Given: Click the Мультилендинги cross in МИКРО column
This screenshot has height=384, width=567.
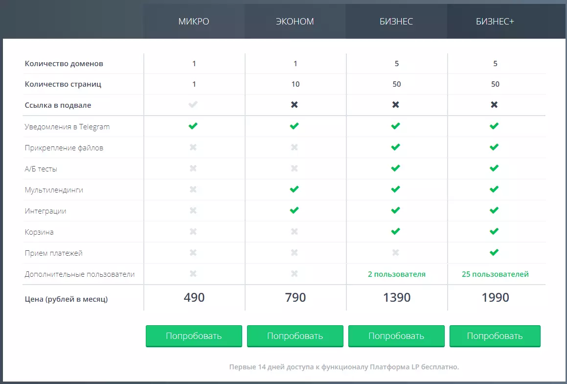Looking at the screenshot, I should (x=193, y=189).
